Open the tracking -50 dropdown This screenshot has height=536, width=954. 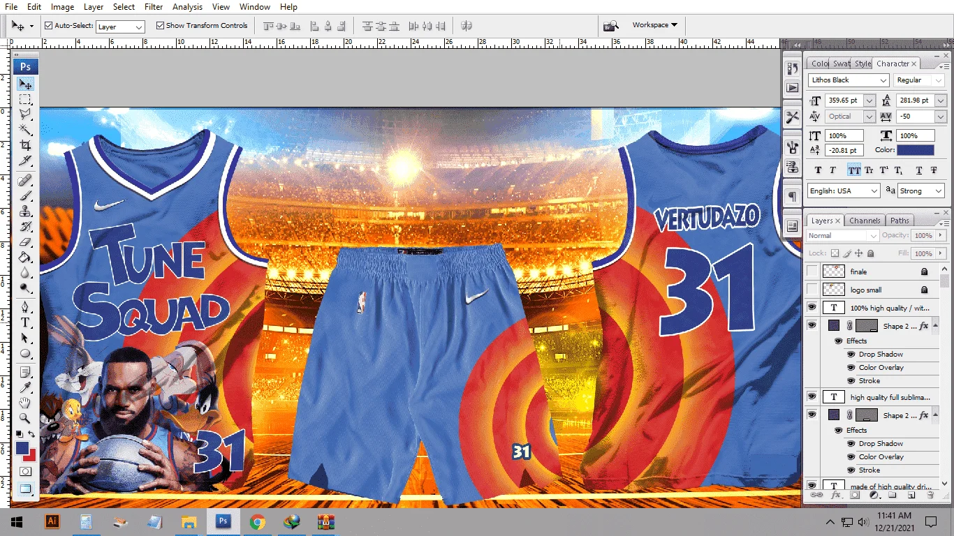coord(941,117)
